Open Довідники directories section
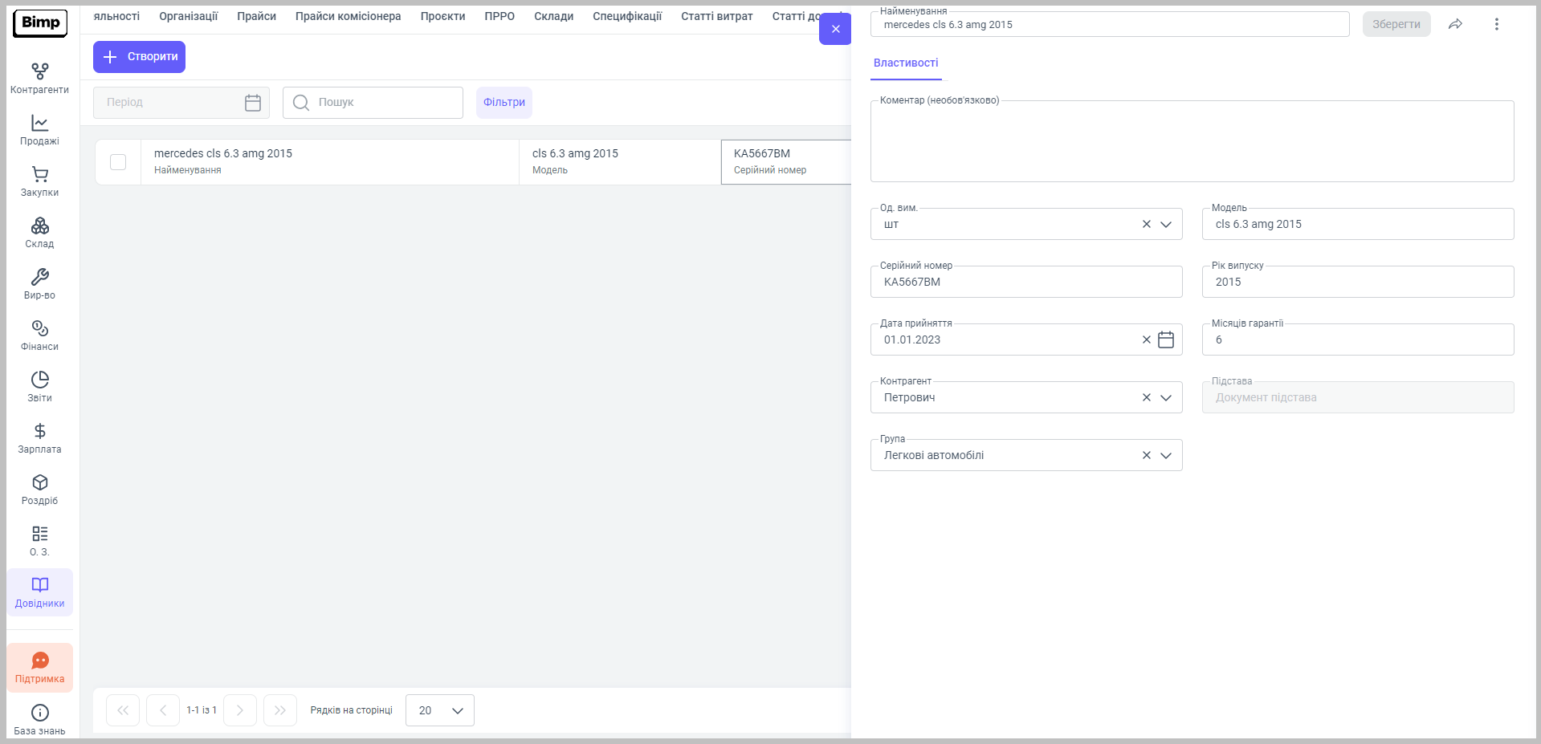The image size is (1541, 744). (x=39, y=592)
